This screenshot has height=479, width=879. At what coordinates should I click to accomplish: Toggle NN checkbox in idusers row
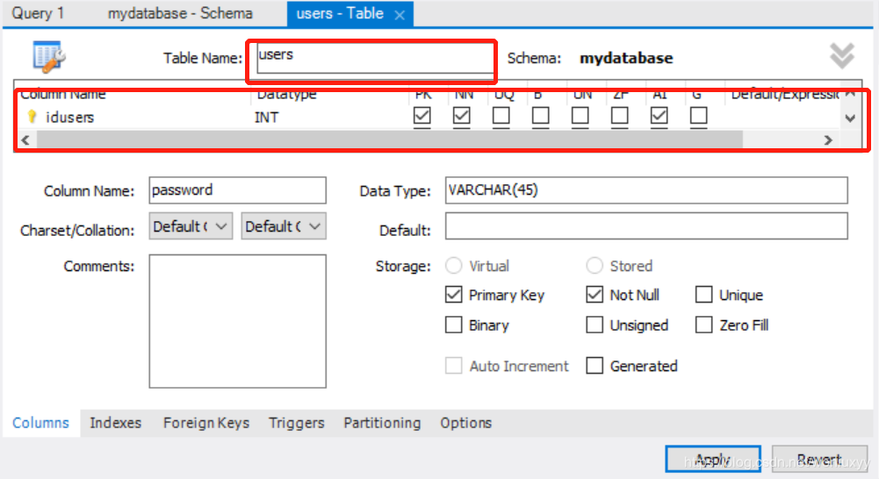(461, 116)
